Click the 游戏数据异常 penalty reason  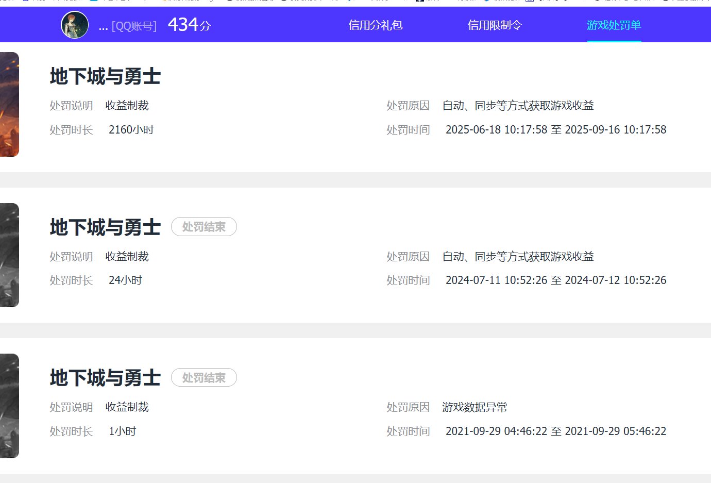[x=475, y=407]
